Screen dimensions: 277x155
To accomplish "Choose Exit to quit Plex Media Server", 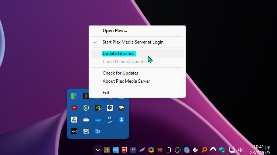I will (137, 93).
